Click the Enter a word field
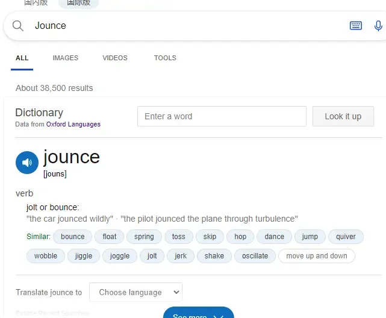Viewport: 386px width, 318px height. (x=222, y=116)
